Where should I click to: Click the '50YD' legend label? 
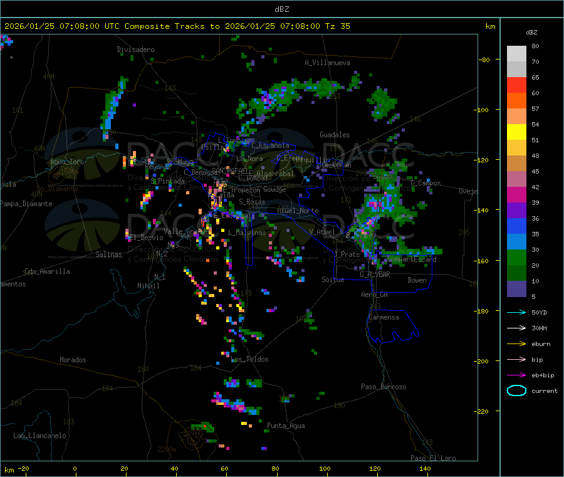tap(539, 312)
